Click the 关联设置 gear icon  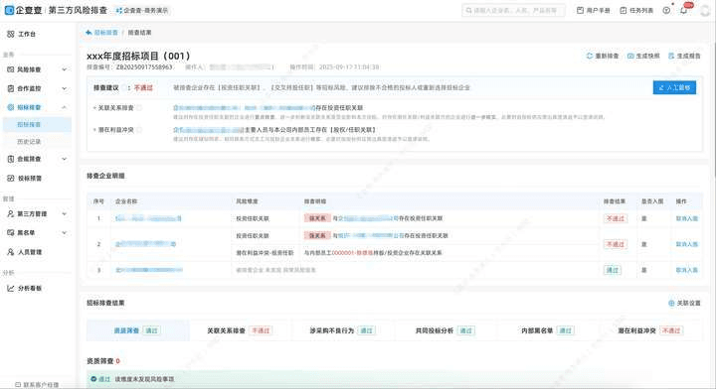pos(671,303)
